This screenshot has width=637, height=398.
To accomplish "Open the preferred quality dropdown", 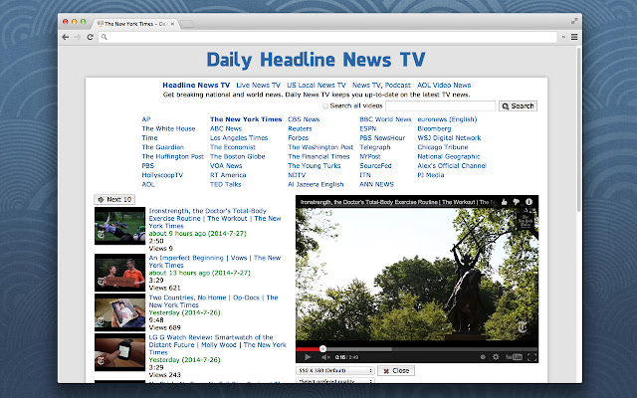I will tap(335, 381).
